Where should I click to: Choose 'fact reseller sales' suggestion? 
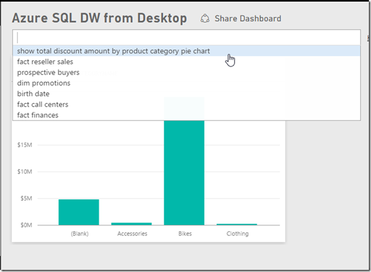[187, 62]
